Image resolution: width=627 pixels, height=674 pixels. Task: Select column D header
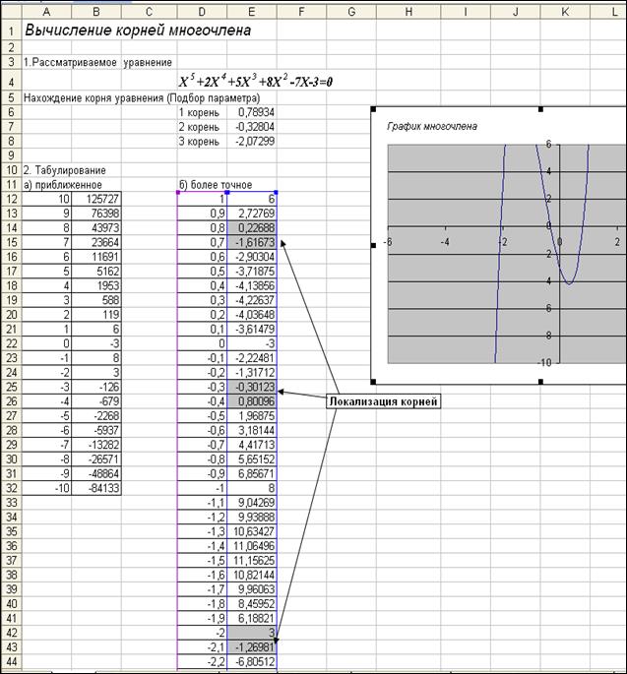(x=202, y=12)
